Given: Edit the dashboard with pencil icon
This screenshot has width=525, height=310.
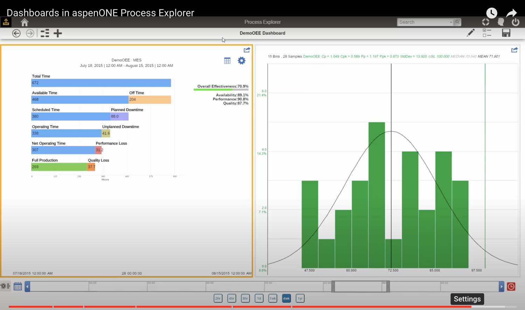Looking at the screenshot, I should (x=471, y=33).
